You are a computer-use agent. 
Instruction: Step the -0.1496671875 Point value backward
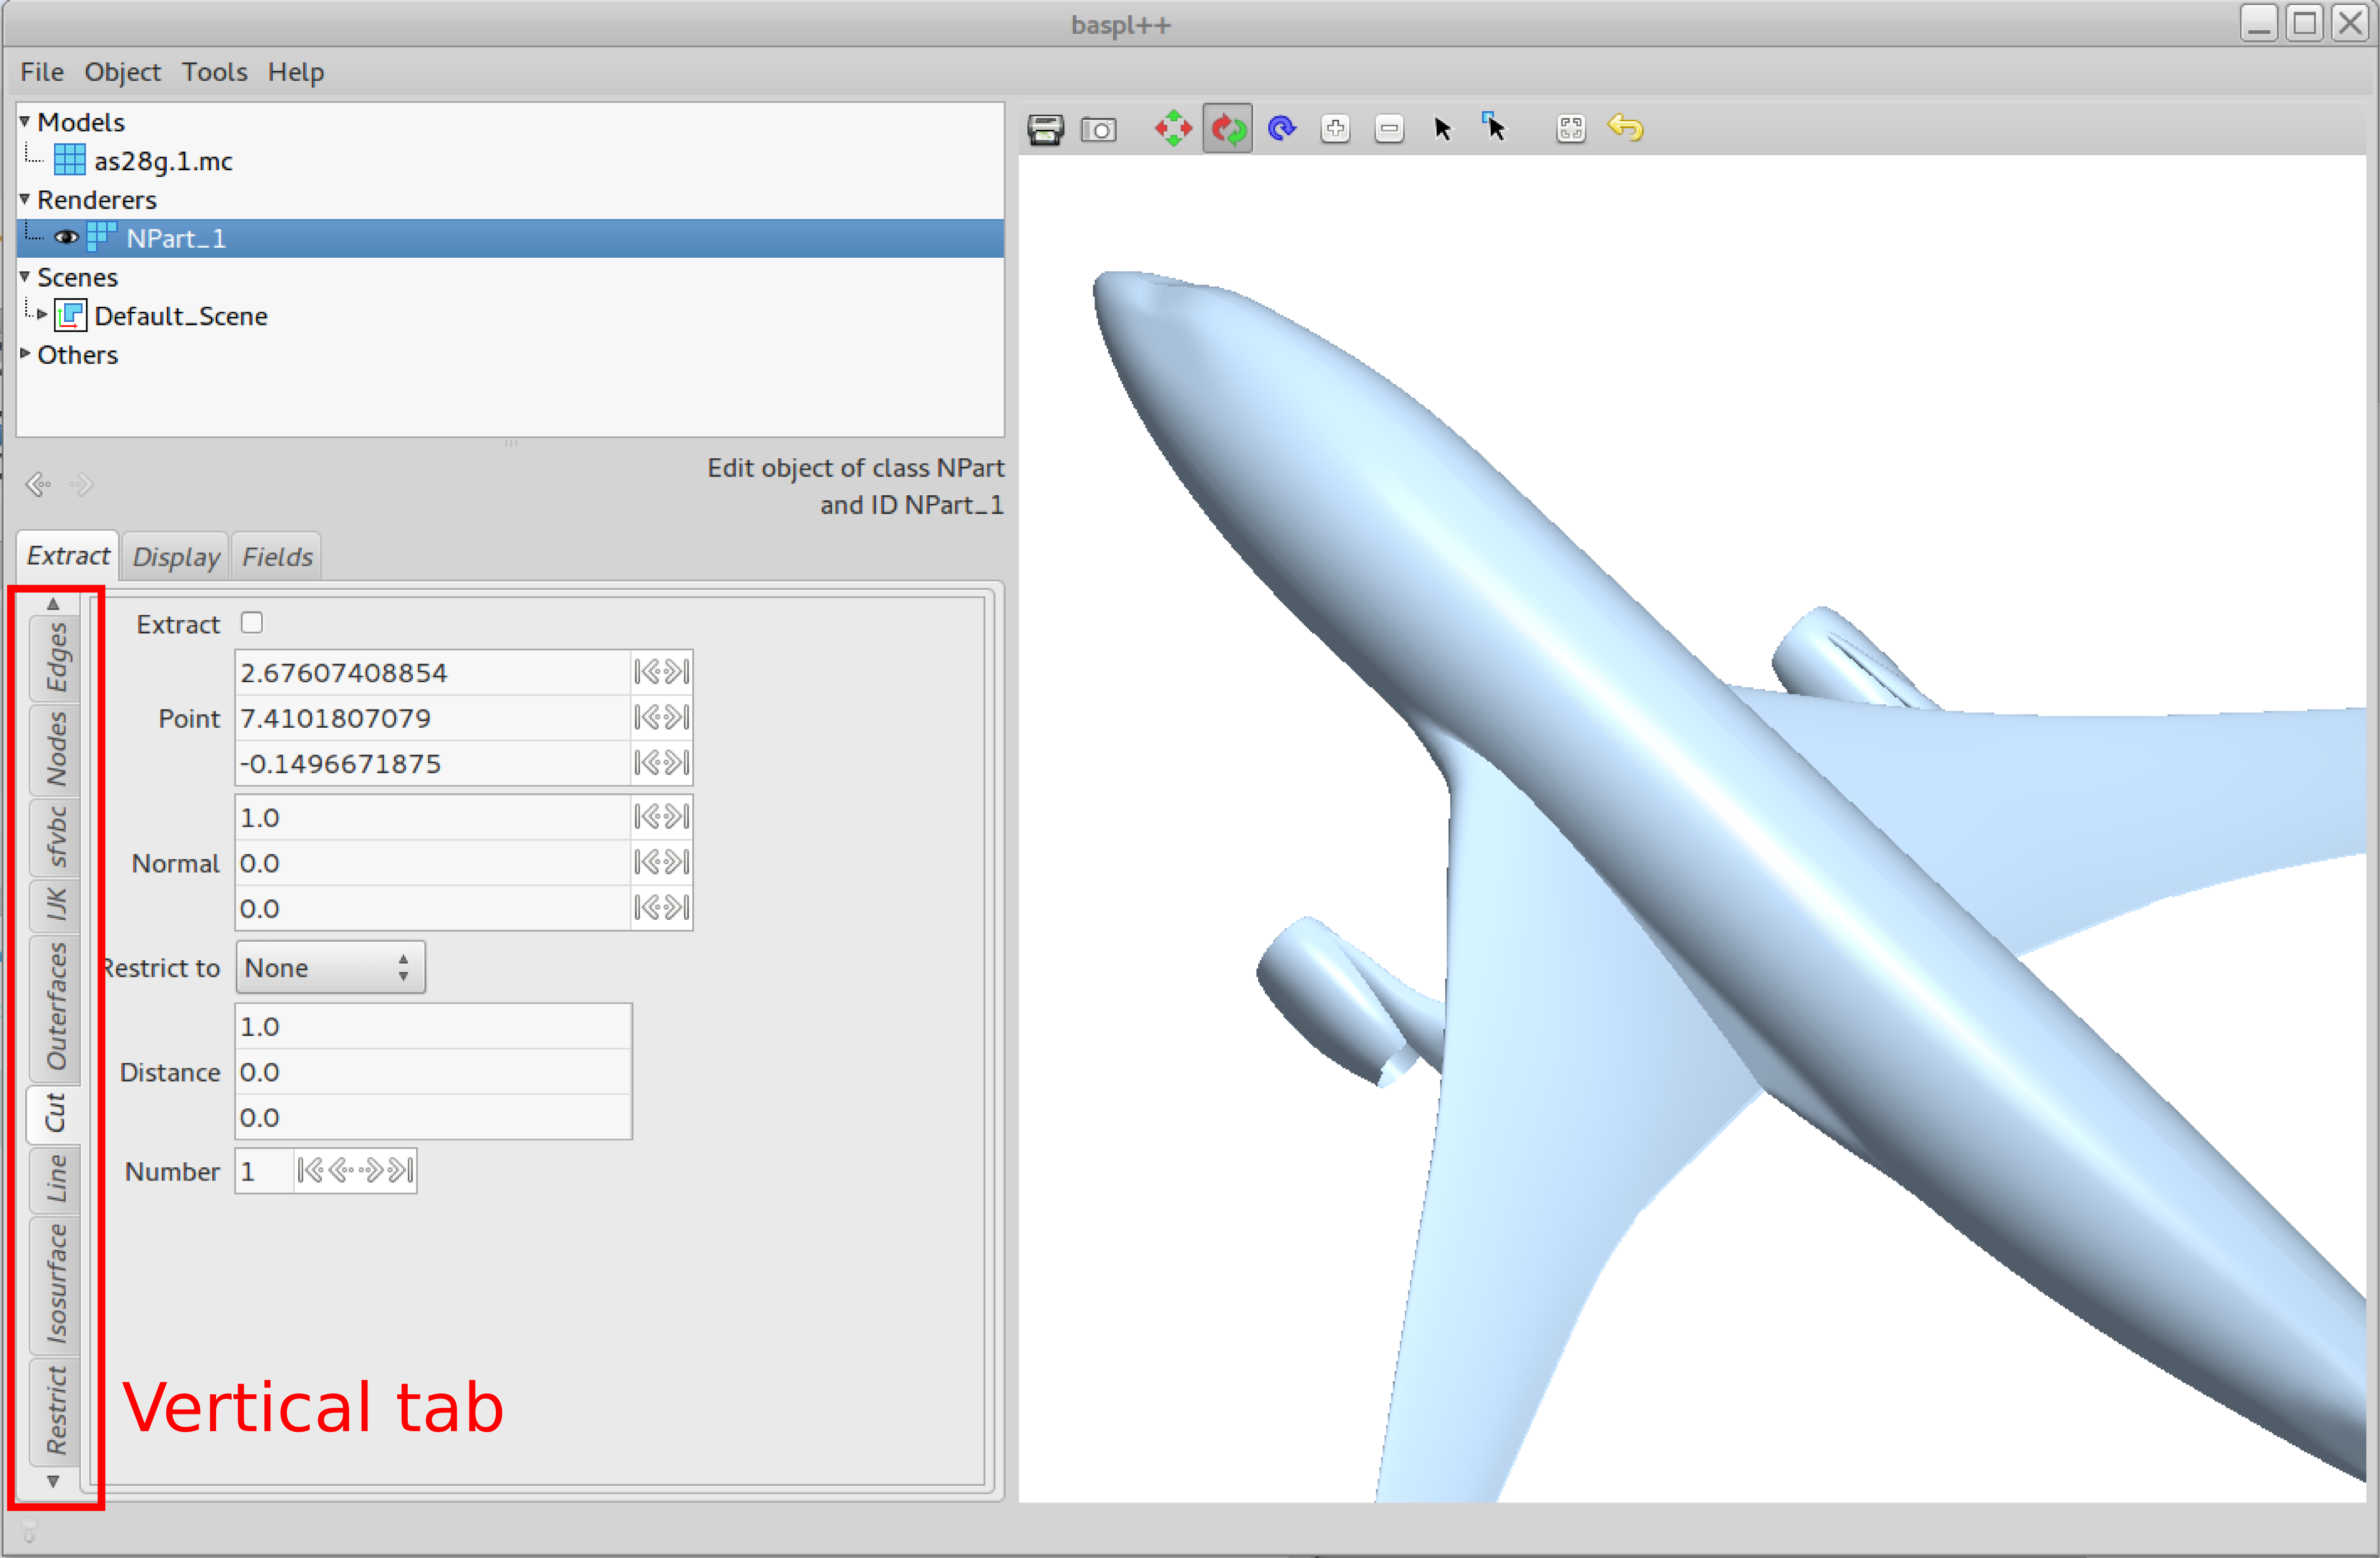(x=648, y=763)
